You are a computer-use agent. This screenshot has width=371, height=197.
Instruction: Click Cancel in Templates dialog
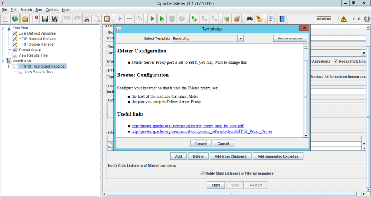point(223,143)
